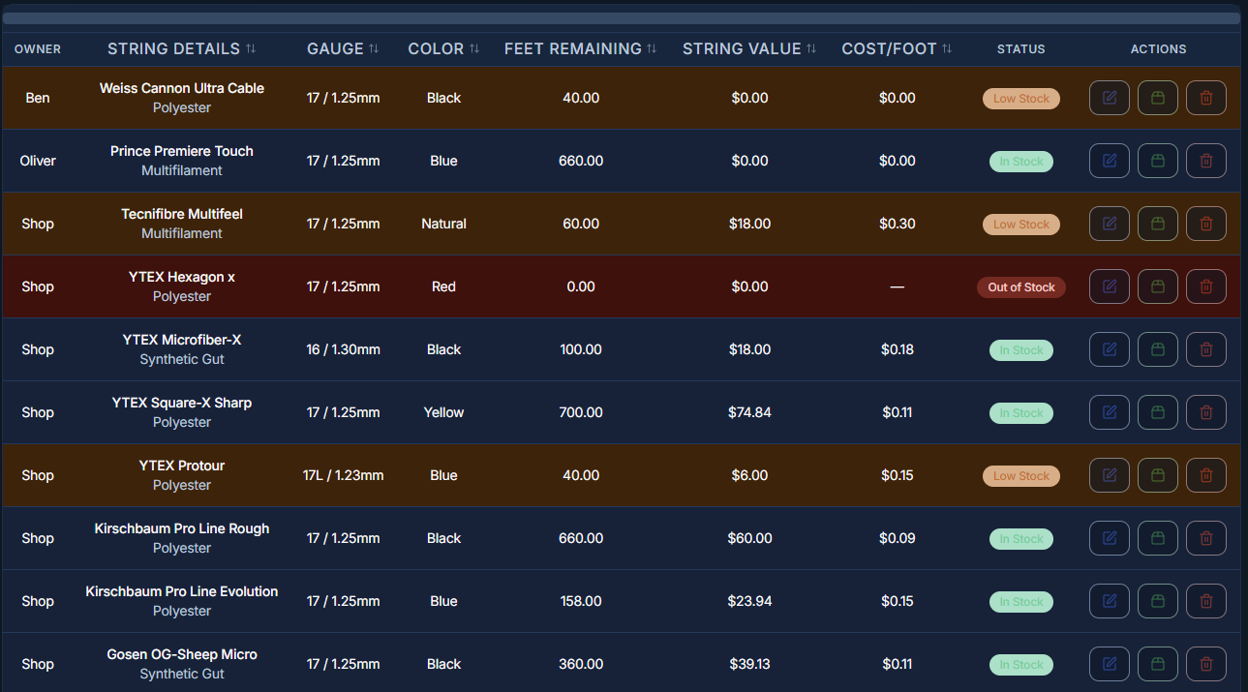Click the In Stock badge for Prince Premiere Touch

pyautogui.click(x=1021, y=162)
